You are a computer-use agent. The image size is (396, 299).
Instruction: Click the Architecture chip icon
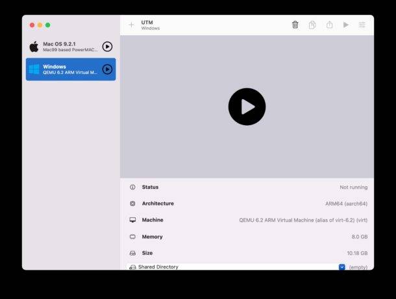tap(132, 204)
